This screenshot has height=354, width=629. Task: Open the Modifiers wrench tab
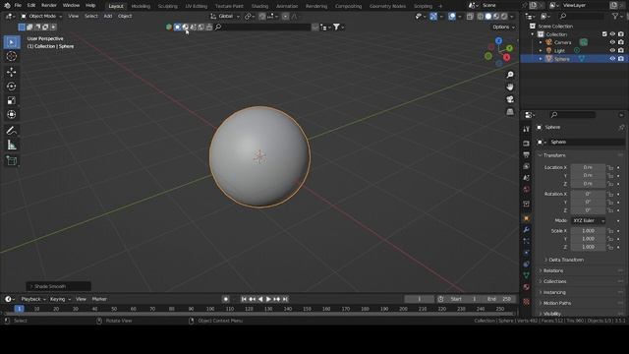click(x=527, y=229)
